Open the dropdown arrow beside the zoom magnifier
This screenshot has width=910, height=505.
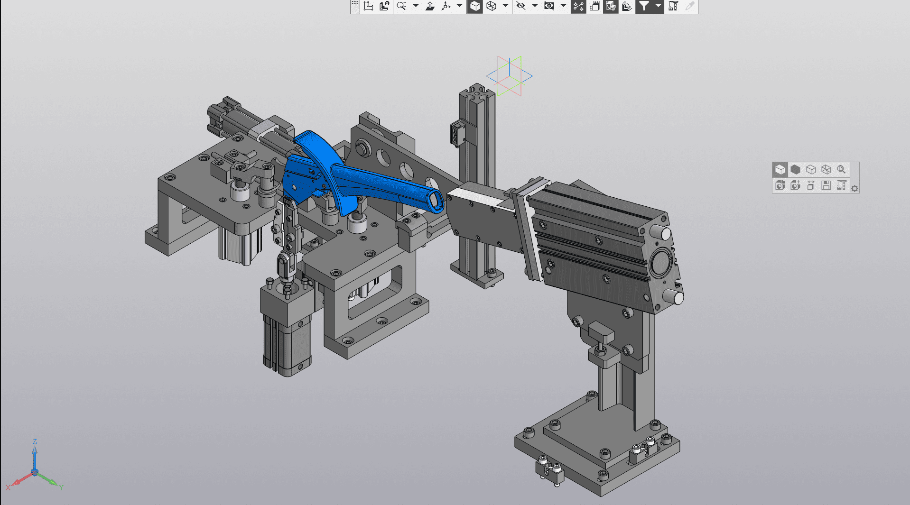pos(416,6)
